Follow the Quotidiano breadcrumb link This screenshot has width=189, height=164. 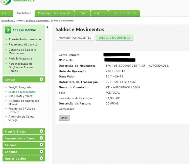7,21
